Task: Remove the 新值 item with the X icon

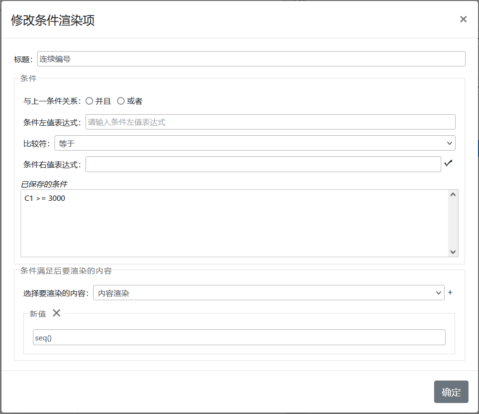Action: 56,313
